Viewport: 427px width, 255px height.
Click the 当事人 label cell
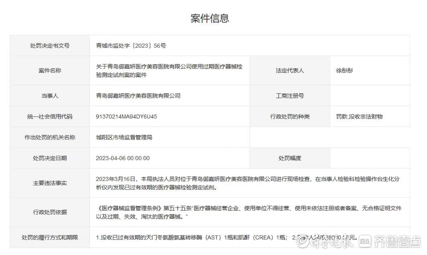[x=50, y=96]
